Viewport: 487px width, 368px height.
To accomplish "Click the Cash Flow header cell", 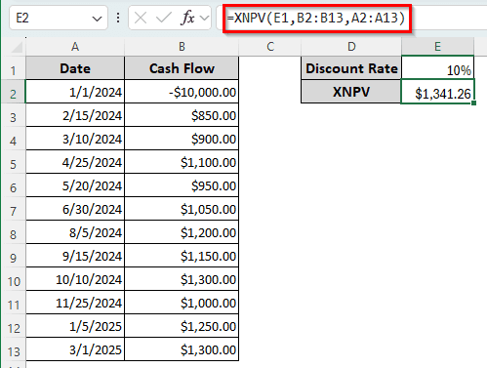I will [182, 68].
